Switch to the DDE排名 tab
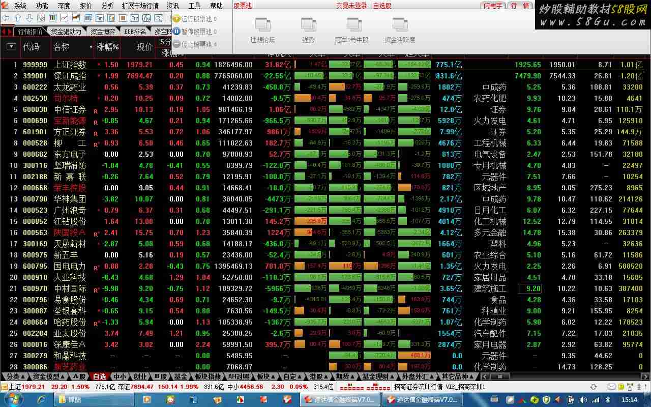 135,32
